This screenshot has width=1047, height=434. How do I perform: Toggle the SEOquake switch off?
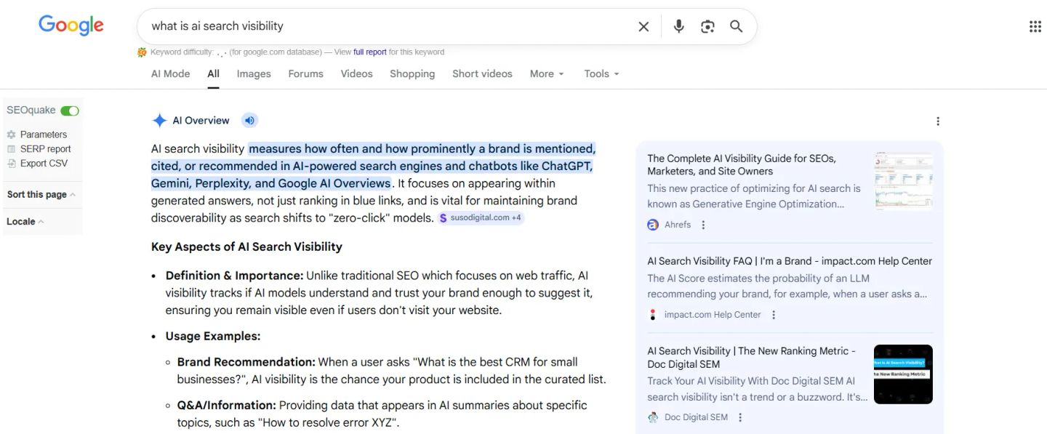pos(70,110)
